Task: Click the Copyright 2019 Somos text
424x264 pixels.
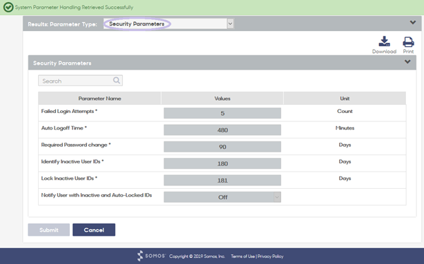Action: point(197,256)
